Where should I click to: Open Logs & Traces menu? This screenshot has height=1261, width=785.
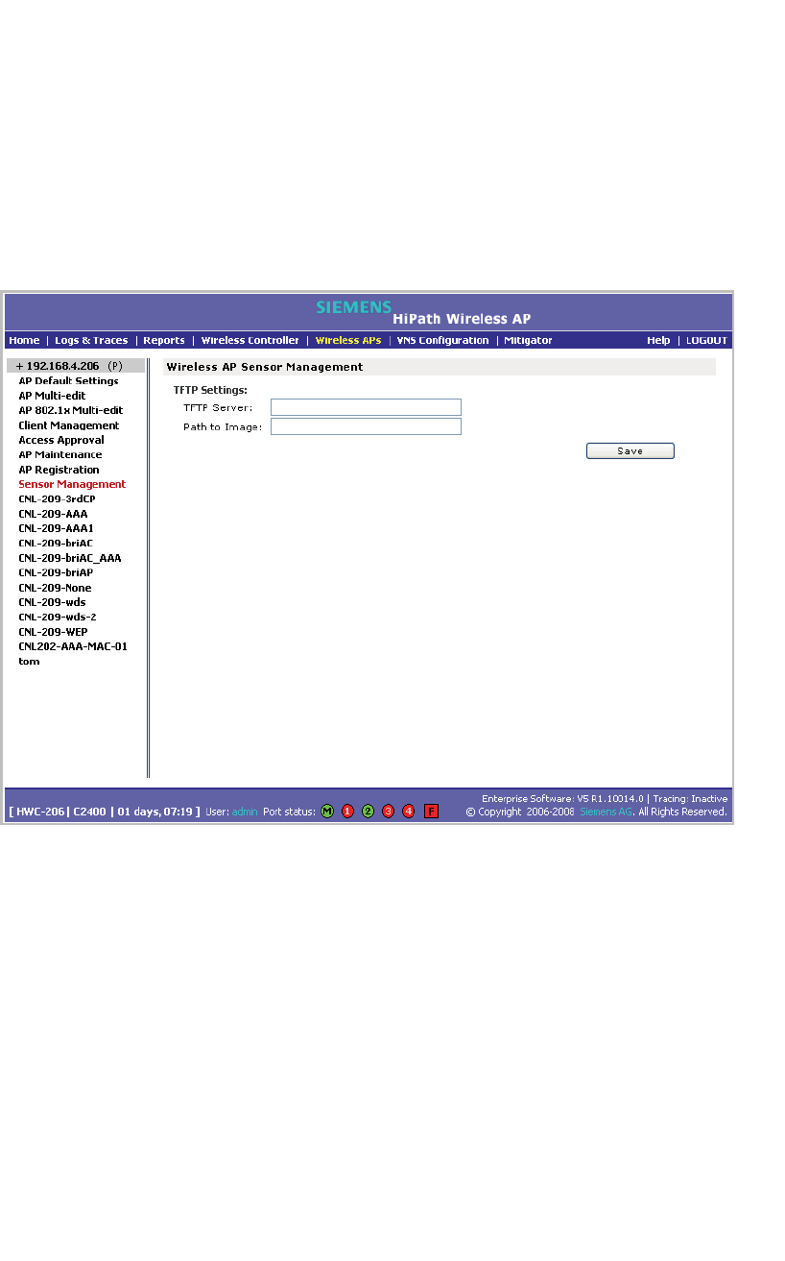click(x=91, y=340)
